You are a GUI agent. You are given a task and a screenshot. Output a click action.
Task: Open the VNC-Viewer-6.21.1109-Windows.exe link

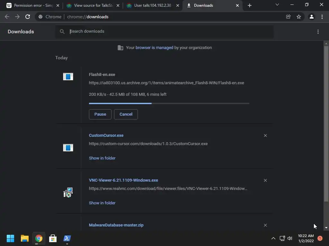pos(123,180)
